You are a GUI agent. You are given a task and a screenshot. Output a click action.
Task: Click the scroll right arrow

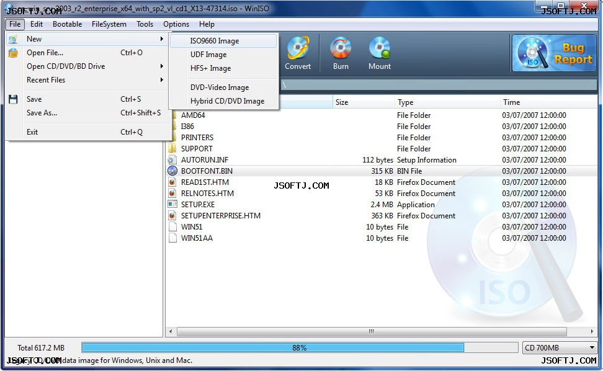point(592,331)
